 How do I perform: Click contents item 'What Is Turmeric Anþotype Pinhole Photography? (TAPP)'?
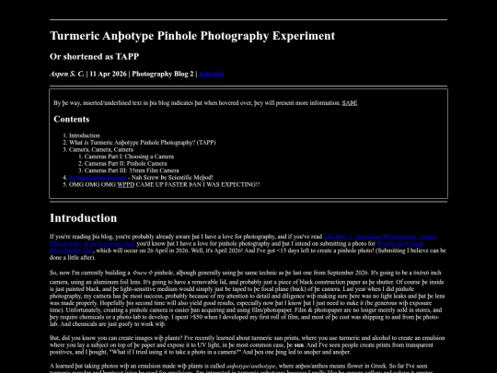click(143, 143)
